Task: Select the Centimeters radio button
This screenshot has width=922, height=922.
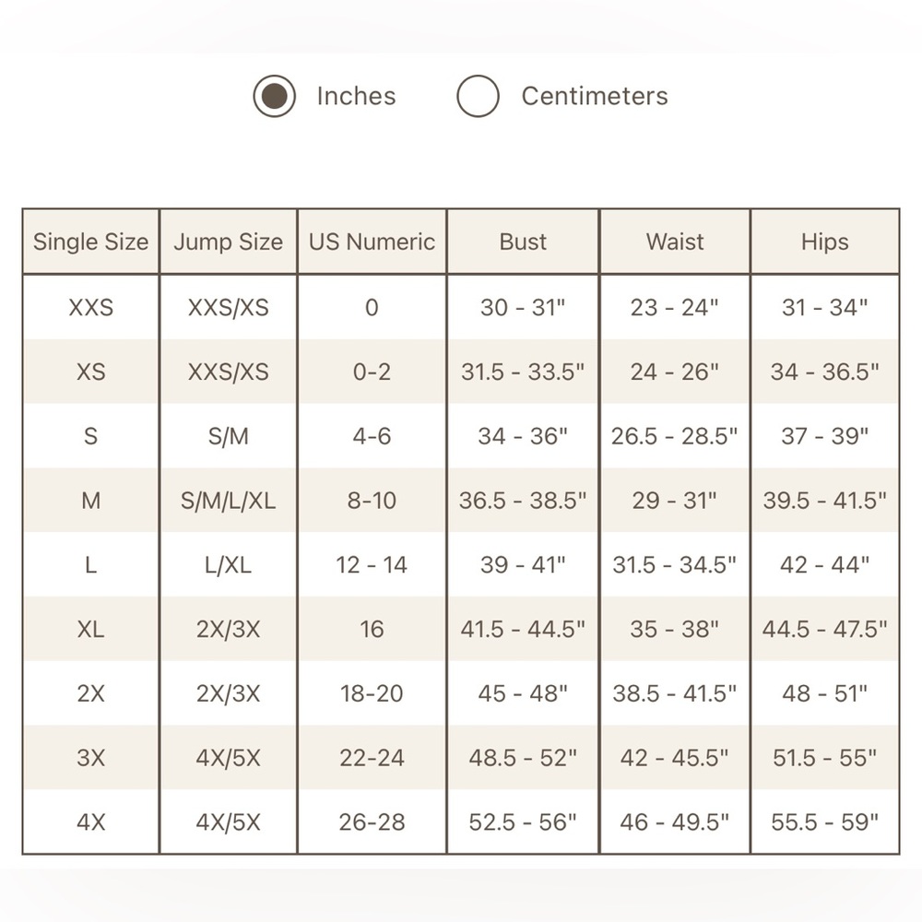Action: pos(478,96)
